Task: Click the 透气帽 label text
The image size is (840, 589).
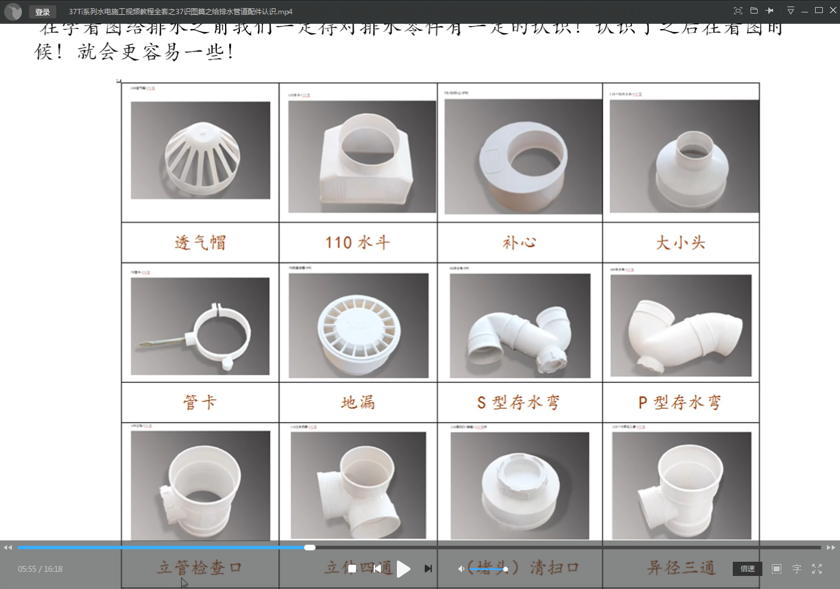Action: [x=200, y=242]
